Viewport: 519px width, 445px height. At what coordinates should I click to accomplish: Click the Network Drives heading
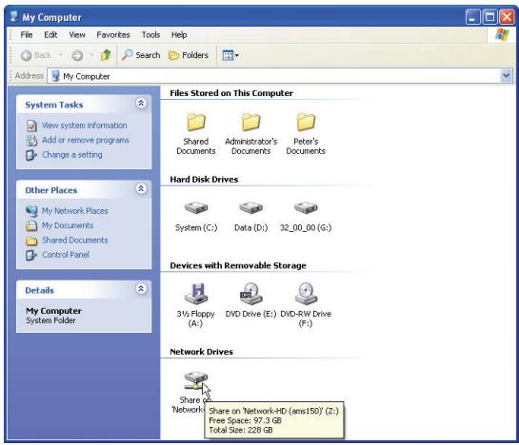click(x=201, y=352)
